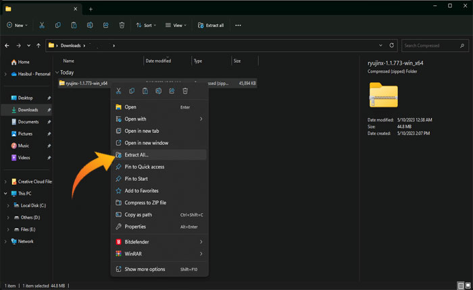This screenshot has height=290, width=473.
Task: Open Properties from the context menu
Action: pyautogui.click(x=135, y=227)
